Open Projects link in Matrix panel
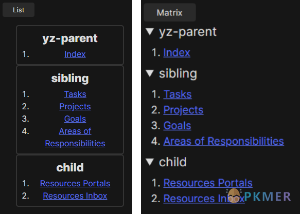300x214 pixels. (183, 110)
